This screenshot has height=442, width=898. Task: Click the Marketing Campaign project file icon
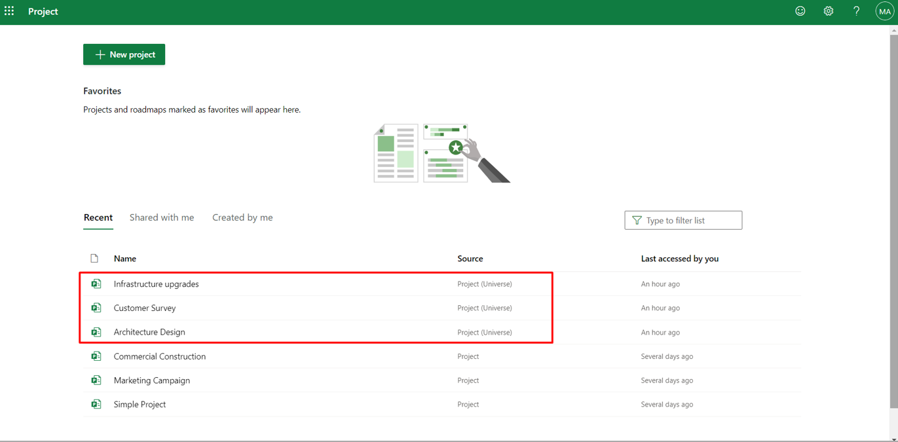96,380
